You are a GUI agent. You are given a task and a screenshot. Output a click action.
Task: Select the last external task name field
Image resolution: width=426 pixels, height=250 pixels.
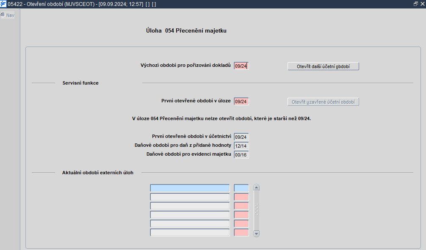(x=190, y=232)
